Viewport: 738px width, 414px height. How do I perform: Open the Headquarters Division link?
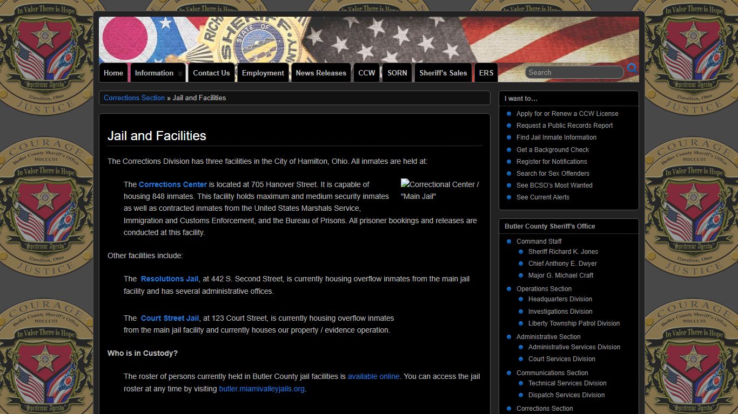click(560, 299)
